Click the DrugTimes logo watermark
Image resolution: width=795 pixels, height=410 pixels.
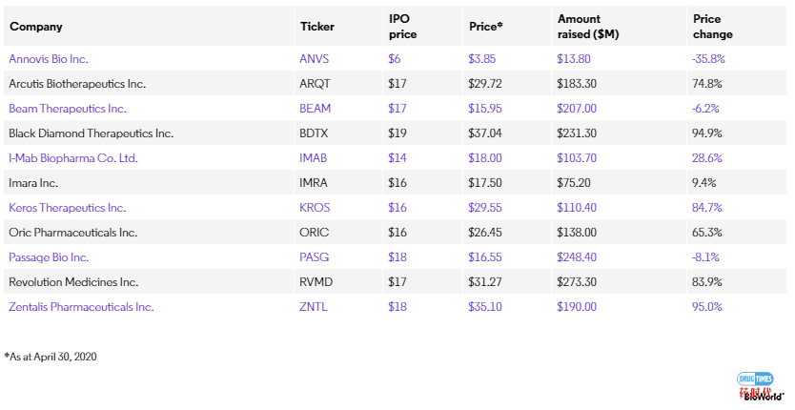pos(755,379)
